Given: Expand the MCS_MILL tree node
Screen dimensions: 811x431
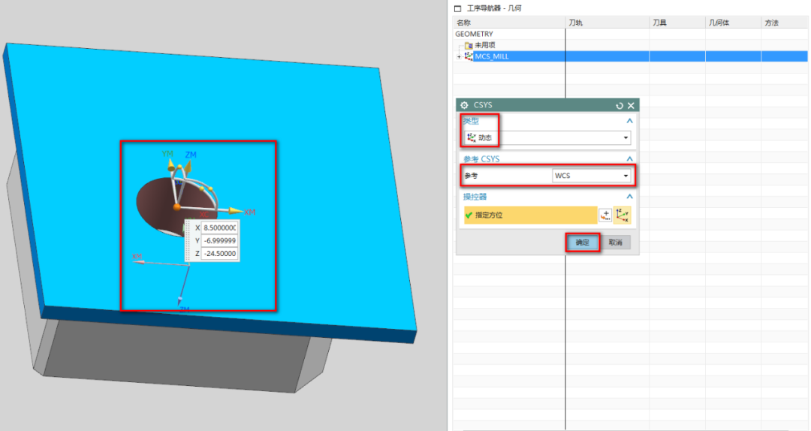Looking at the screenshot, I should point(459,56).
